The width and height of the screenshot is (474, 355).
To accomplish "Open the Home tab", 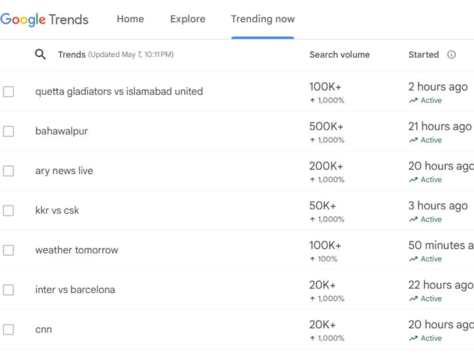I will coord(130,19).
